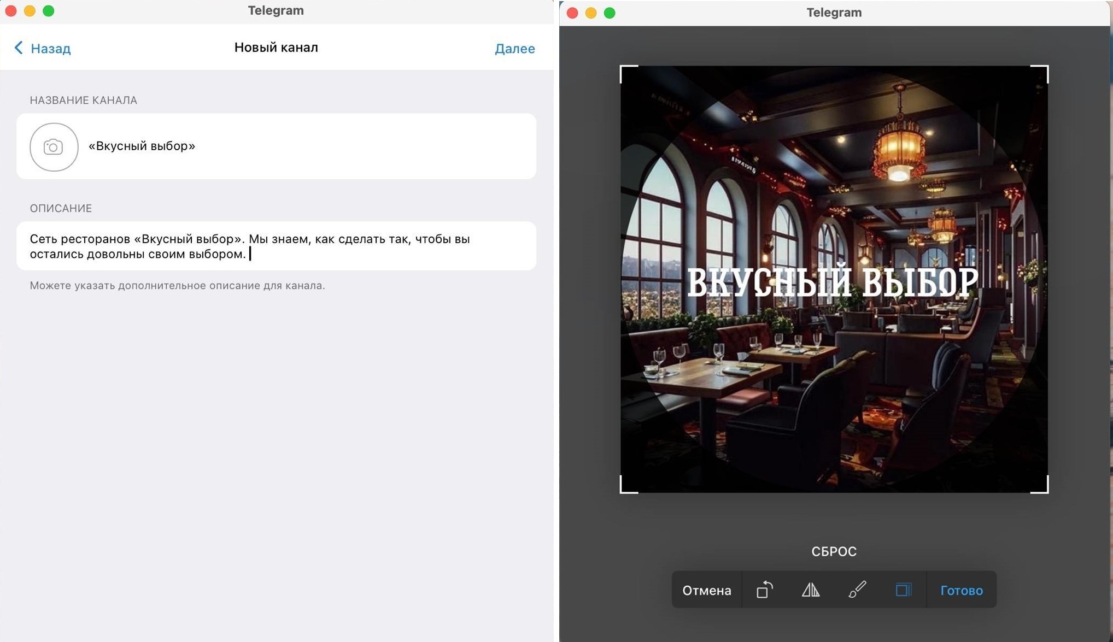The image size is (1113, 642).
Task: Toggle the aspect ratio crop icon
Action: (x=903, y=590)
